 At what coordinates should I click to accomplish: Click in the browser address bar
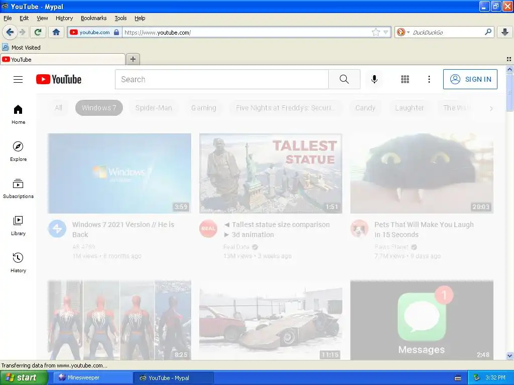(246, 32)
